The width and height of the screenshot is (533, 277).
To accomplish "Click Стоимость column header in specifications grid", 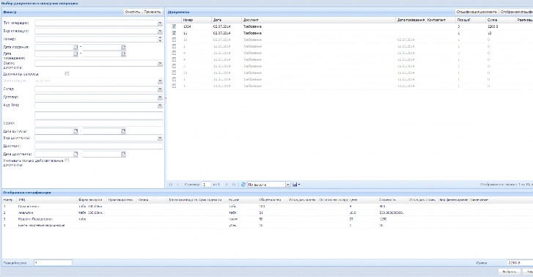I will 393,200.
